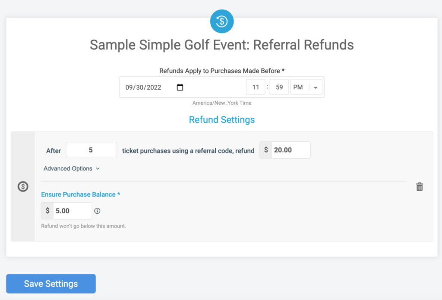Collapse the Advanced Options section
The image size is (442, 300).
72,169
